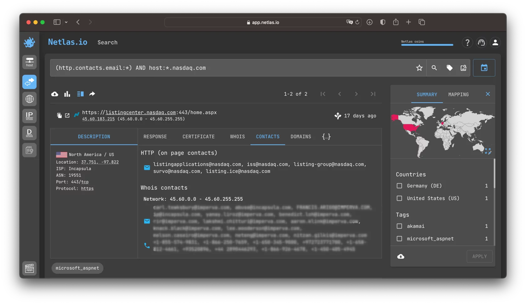Screen dimensions: 526x304
Task: Select the Response search sidebar icon
Action: coord(29,81)
